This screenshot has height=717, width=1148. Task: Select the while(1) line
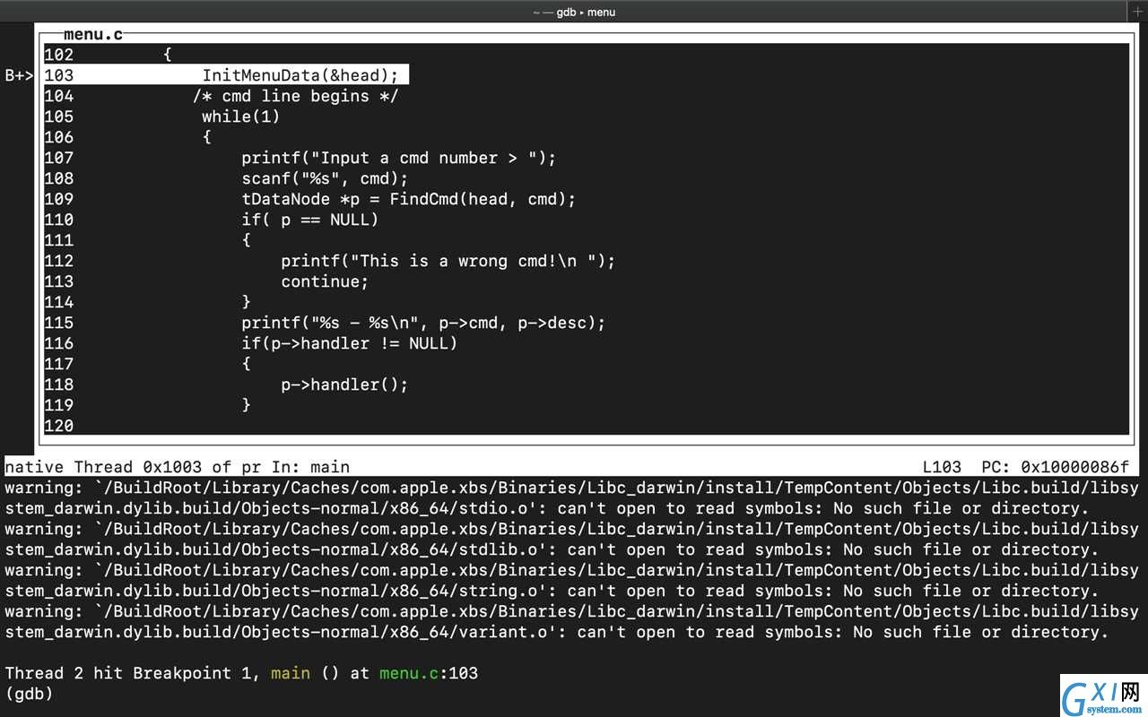coord(241,117)
